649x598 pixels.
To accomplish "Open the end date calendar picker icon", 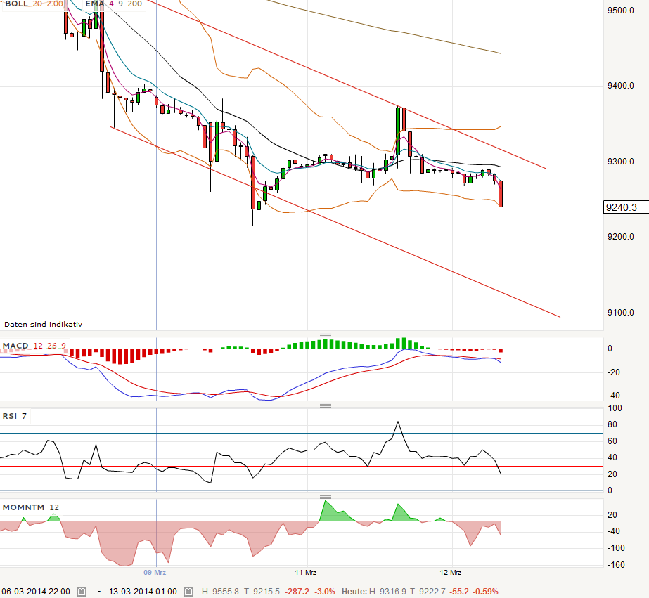I will pos(188,592).
